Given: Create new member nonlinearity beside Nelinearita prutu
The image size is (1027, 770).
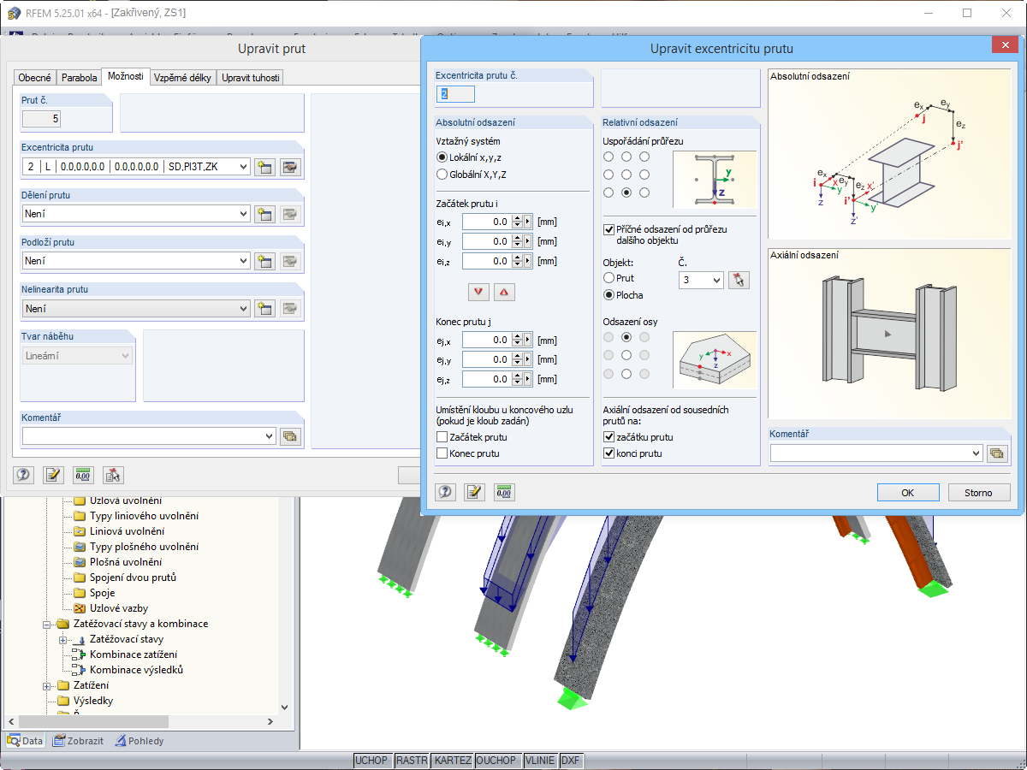Looking at the screenshot, I should 264,308.
